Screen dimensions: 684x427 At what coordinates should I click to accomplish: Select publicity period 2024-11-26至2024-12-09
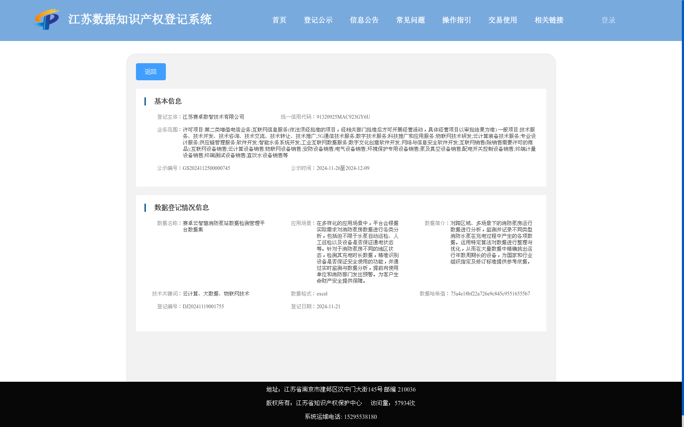tap(343, 168)
